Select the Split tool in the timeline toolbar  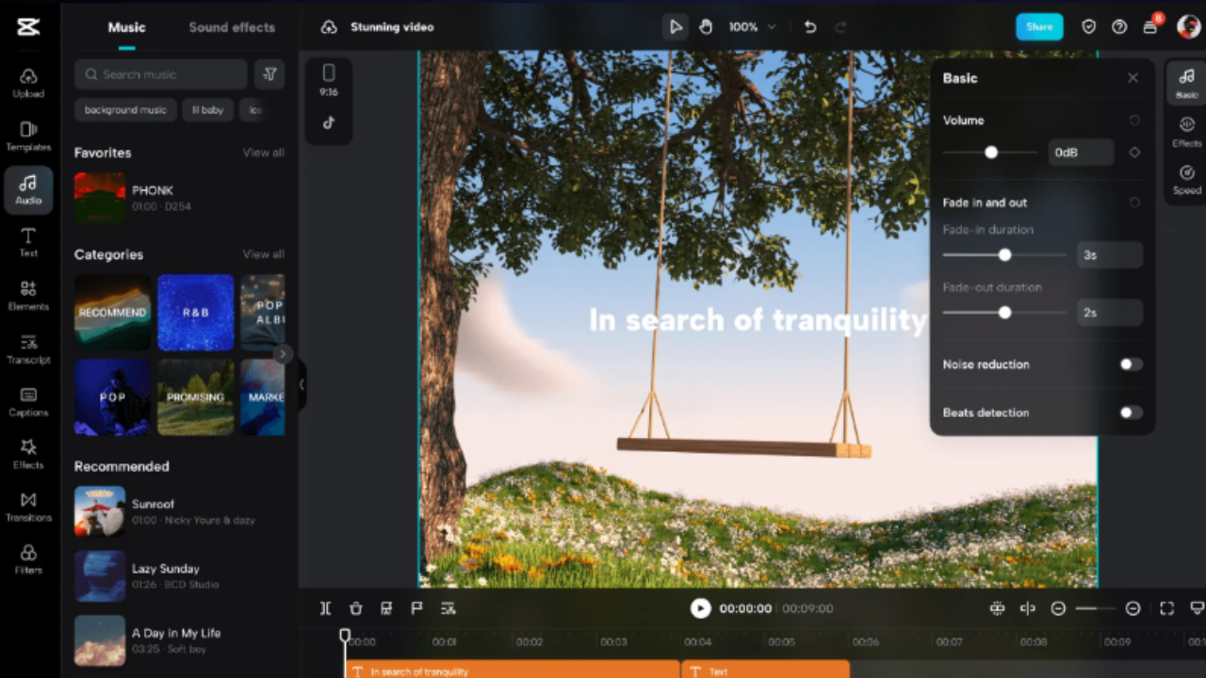point(325,608)
